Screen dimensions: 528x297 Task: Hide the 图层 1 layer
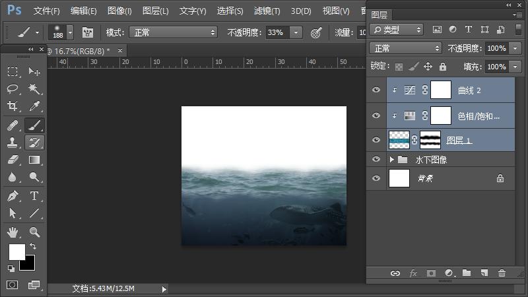[376, 140]
